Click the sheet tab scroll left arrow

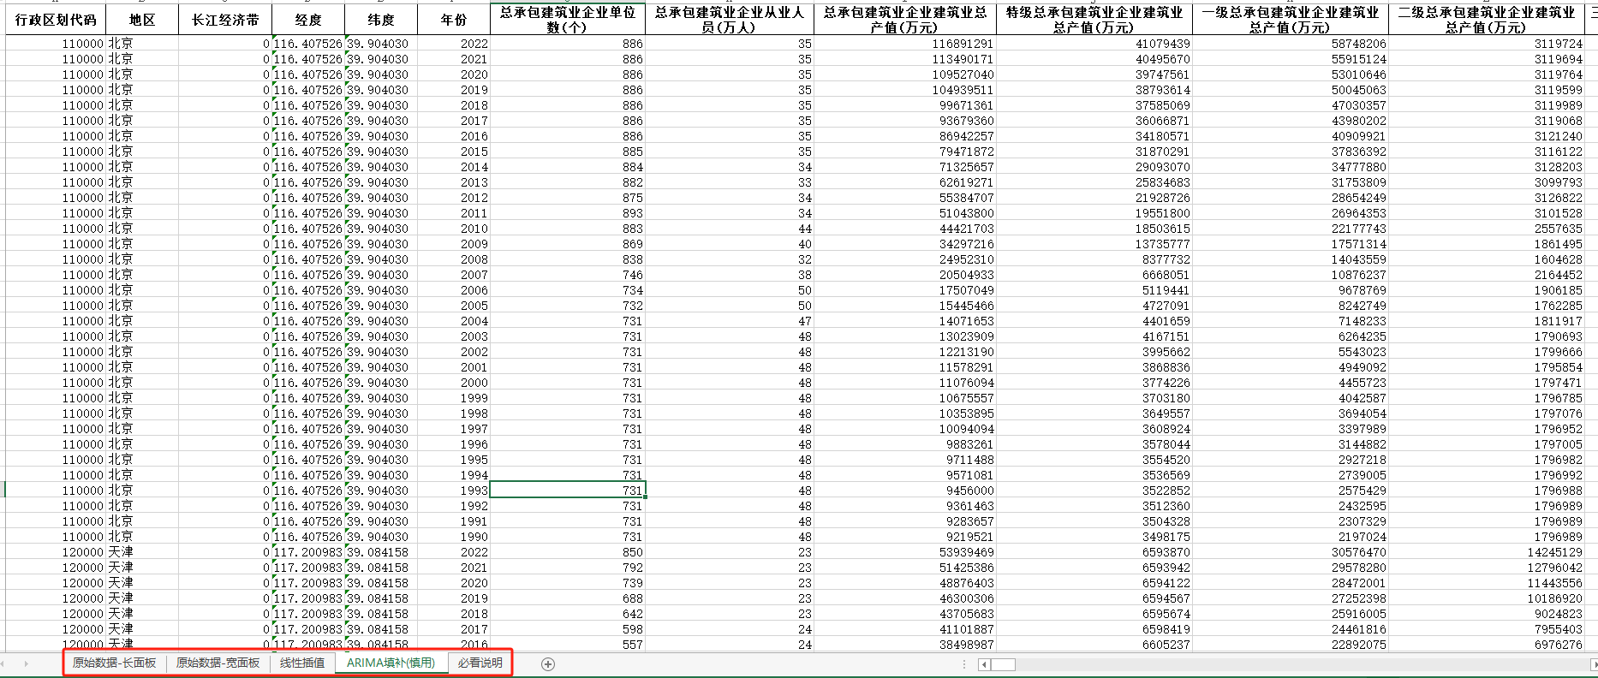tap(4, 663)
